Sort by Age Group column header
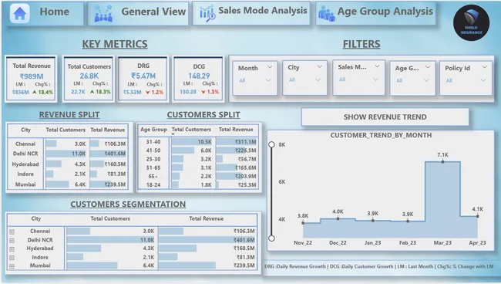Image resolution: width=501 pixels, height=284 pixels. pyautogui.click(x=153, y=130)
